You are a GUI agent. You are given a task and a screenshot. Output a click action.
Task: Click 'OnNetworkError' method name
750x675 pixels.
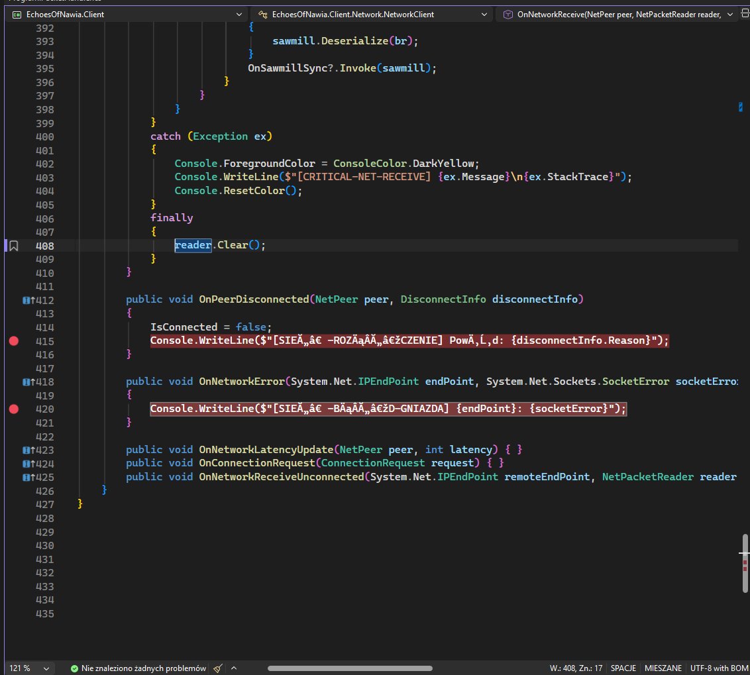[x=242, y=382]
